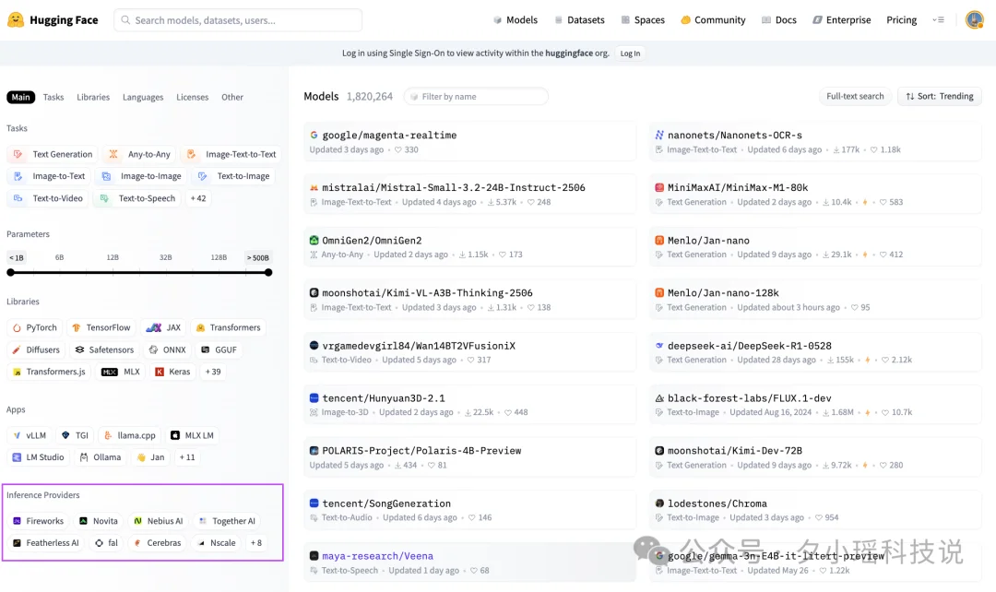Select the GGUF library filter
Viewport: 996px width, 592px height.
tap(219, 350)
